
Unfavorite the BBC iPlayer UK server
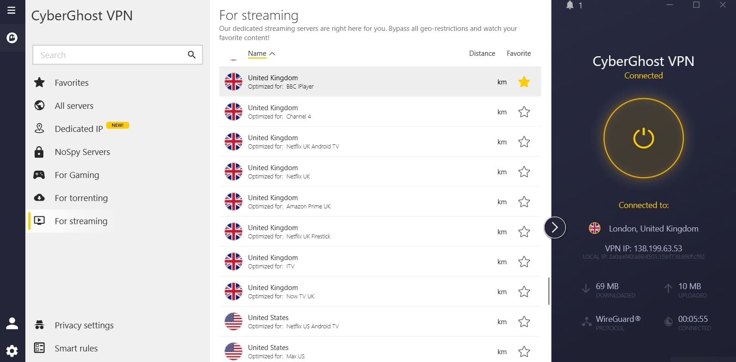point(524,82)
